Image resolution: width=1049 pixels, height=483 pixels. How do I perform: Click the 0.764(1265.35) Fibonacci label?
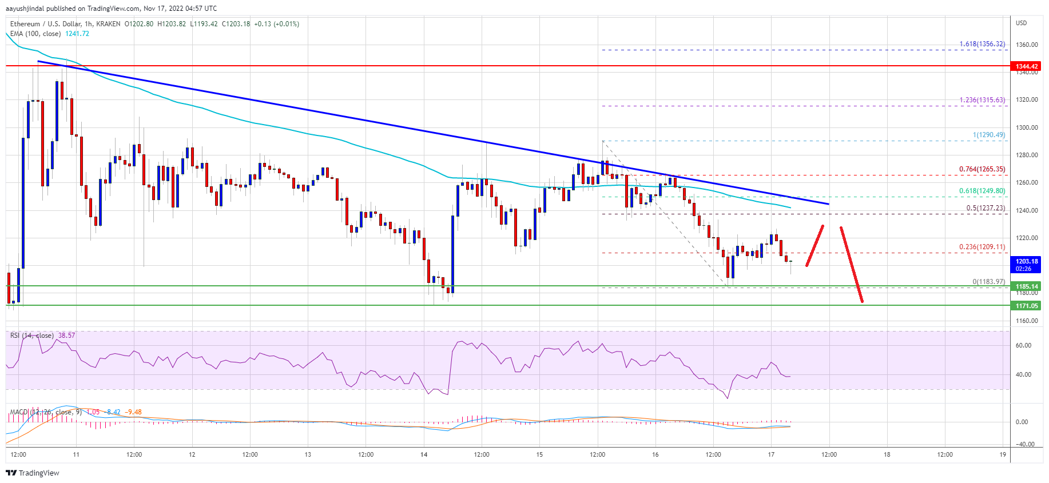pos(982,169)
